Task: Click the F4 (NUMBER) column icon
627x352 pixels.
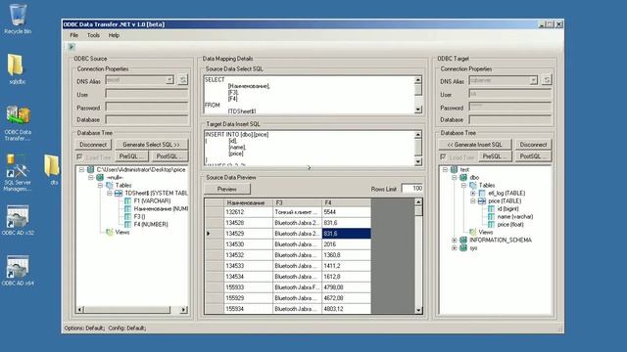Action: point(127,224)
